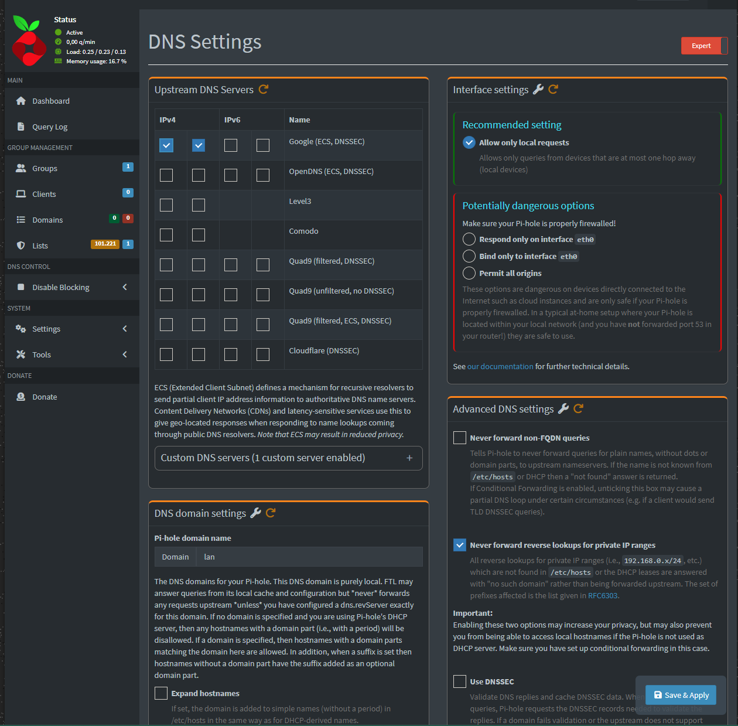
Task: Open the our documentation link
Action: pyautogui.click(x=500, y=366)
